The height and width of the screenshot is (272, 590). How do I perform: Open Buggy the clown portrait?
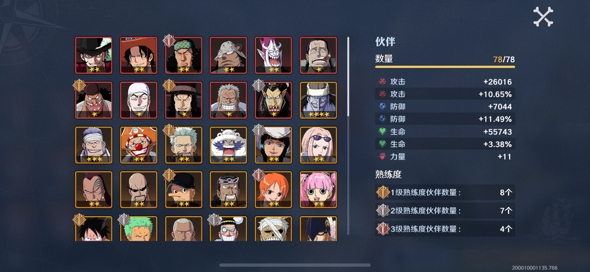pos(138,145)
